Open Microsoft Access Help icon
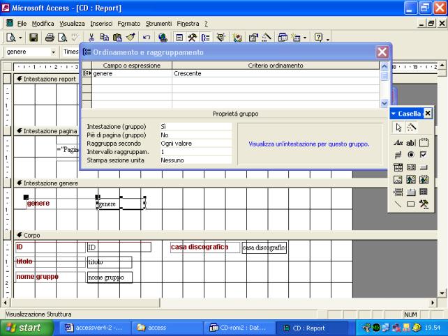Image resolution: width=448 pixels, height=336 pixels. coord(318,38)
